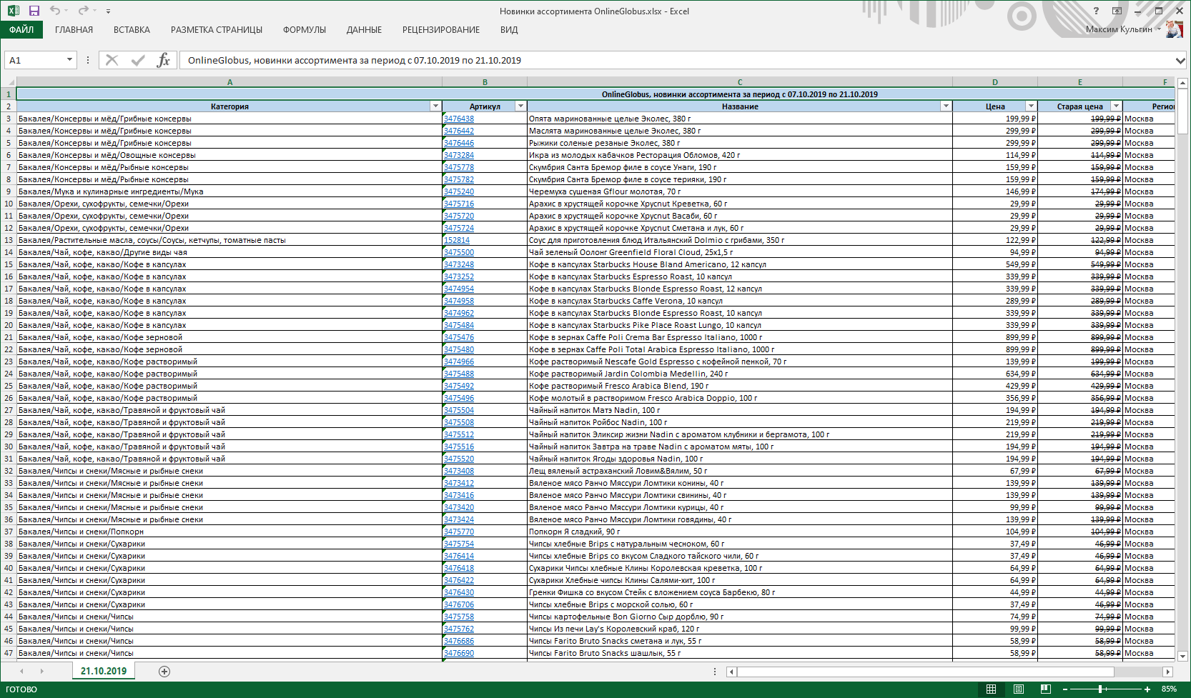Open filter dropdown for Цена column
Viewport: 1191px width, 698px height.
point(1031,106)
